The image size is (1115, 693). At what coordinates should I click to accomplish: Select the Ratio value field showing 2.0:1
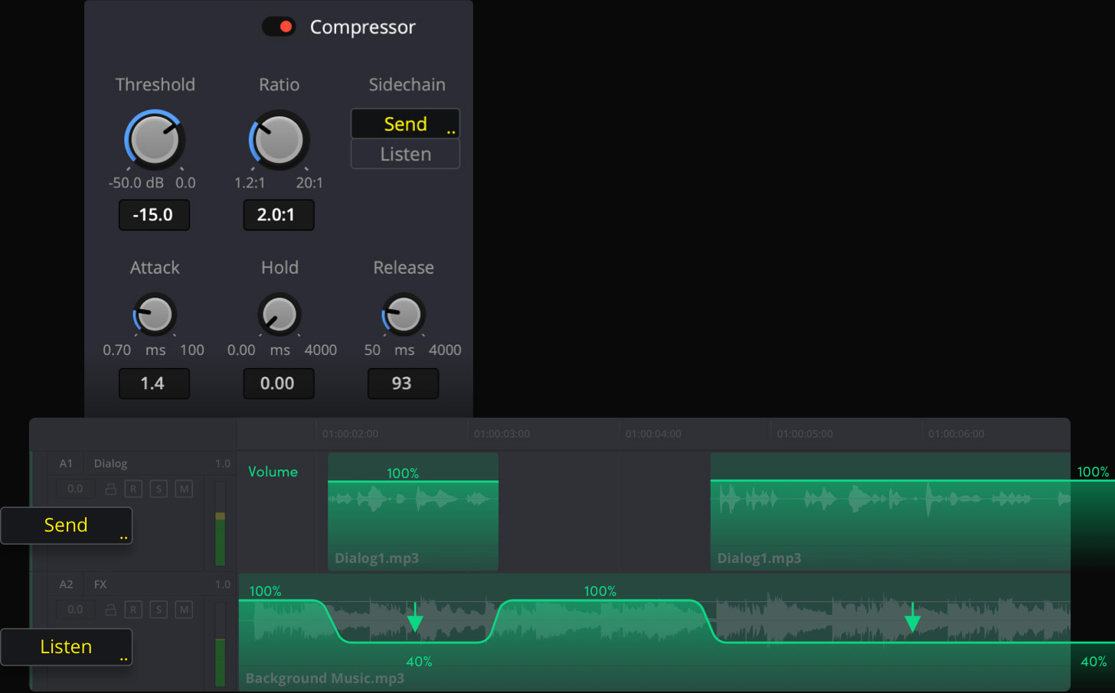(279, 215)
